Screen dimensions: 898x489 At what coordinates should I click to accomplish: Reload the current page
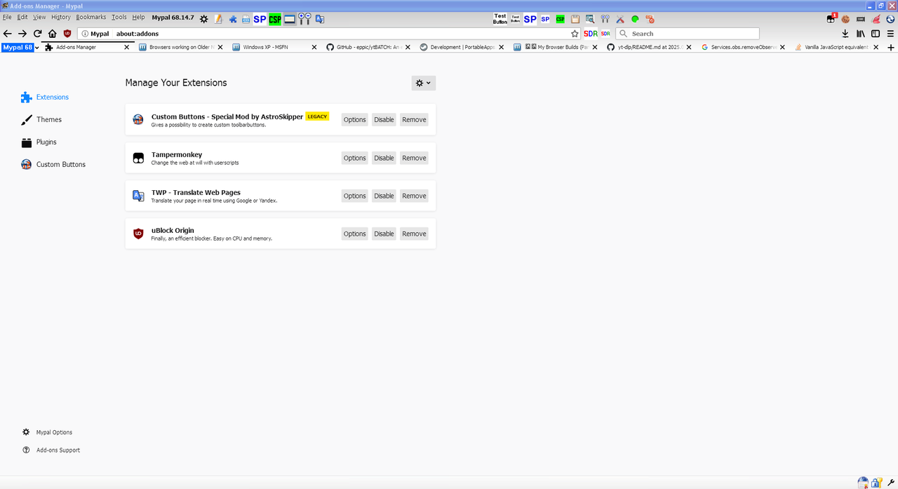point(37,33)
